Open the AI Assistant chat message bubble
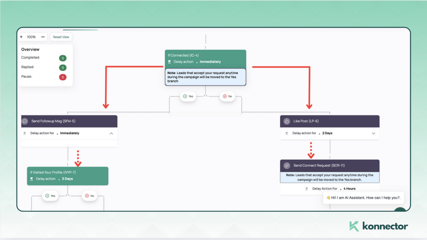Image resolution: width=427 pixels, height=240 pixels. tap(363, 198)
